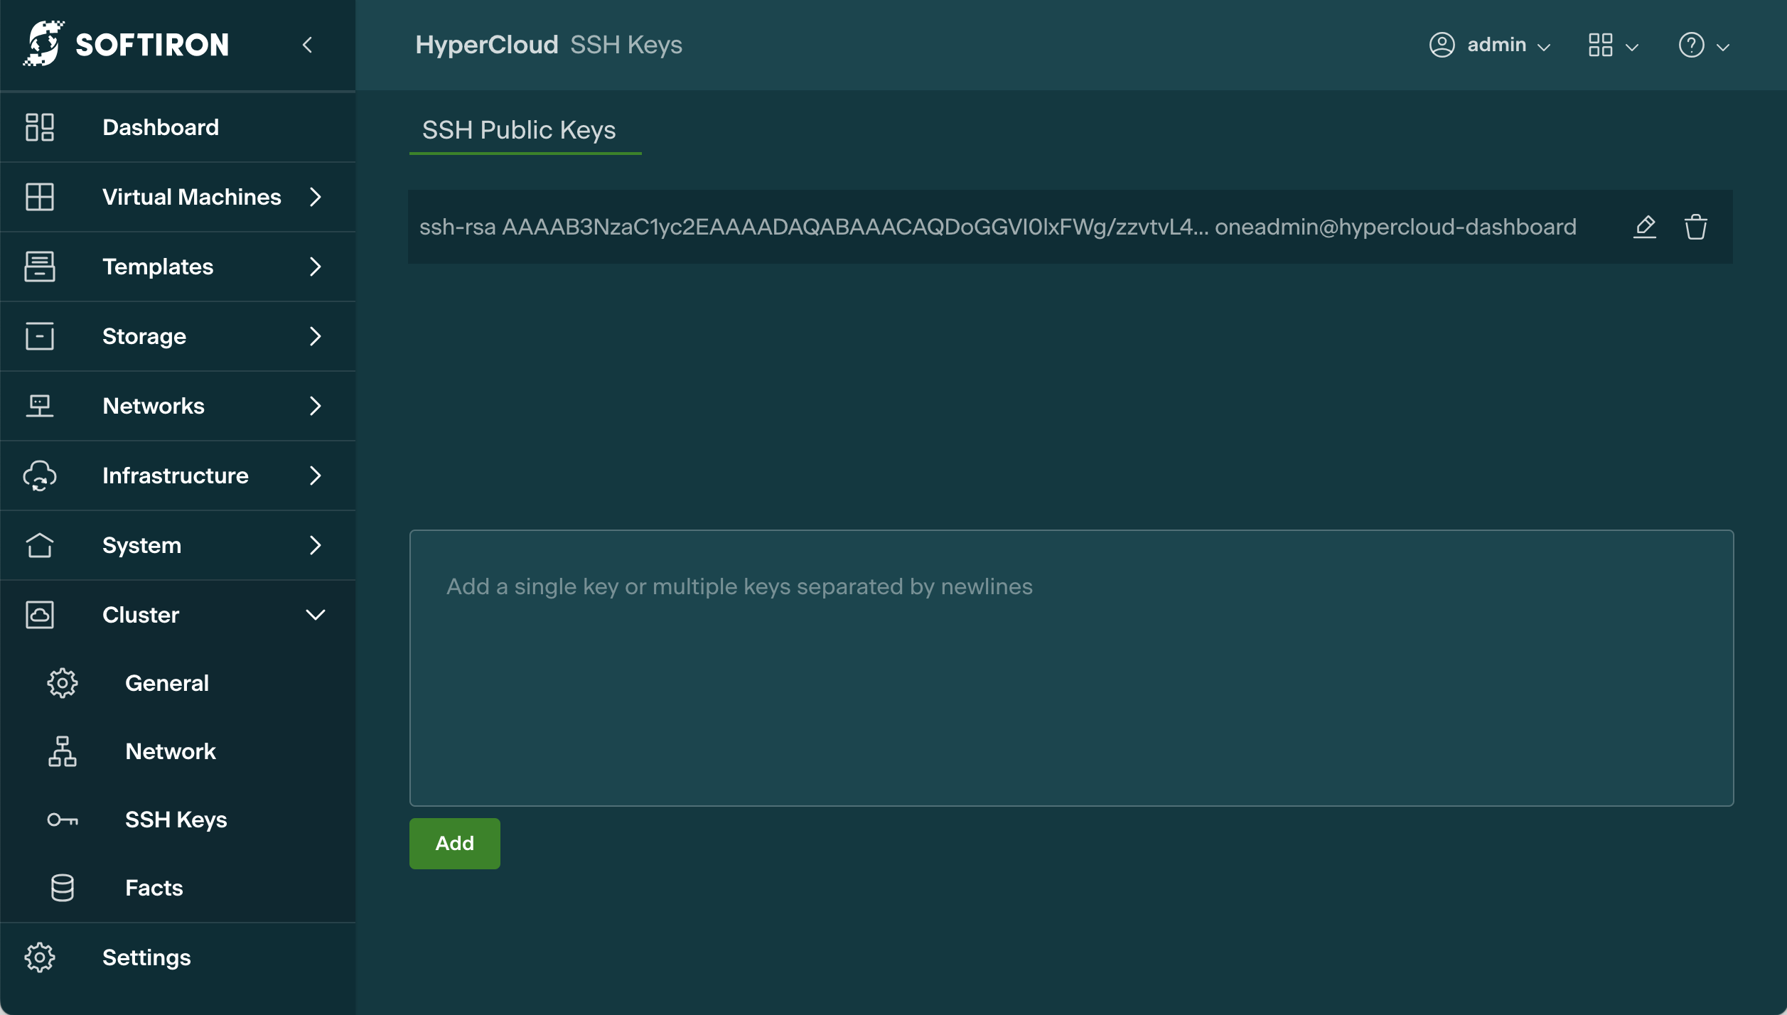Image resolution: width=1787 pixels, height=1015 pixels.
Task: Click the admin user profile icon
Action: [x=1442, y=45]
